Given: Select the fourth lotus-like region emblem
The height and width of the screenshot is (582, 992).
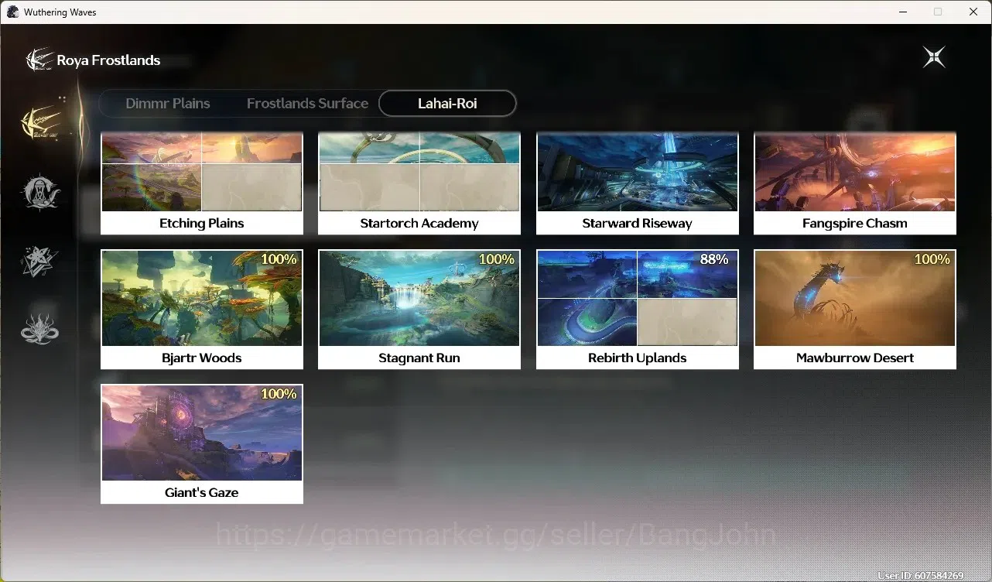Looking at the screenshot, I should pyautogui.click(x=40, y=329).
